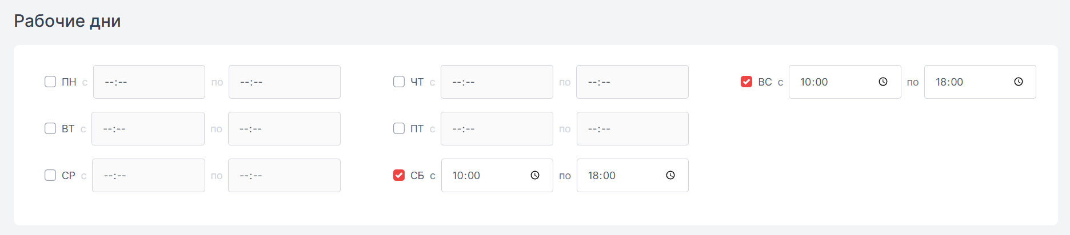Uncheck the СБ working day
Screen dimensions: 1070x235
click(399, 175)
